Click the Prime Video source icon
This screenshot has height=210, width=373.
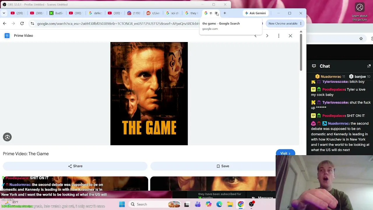tap(7, 36)
